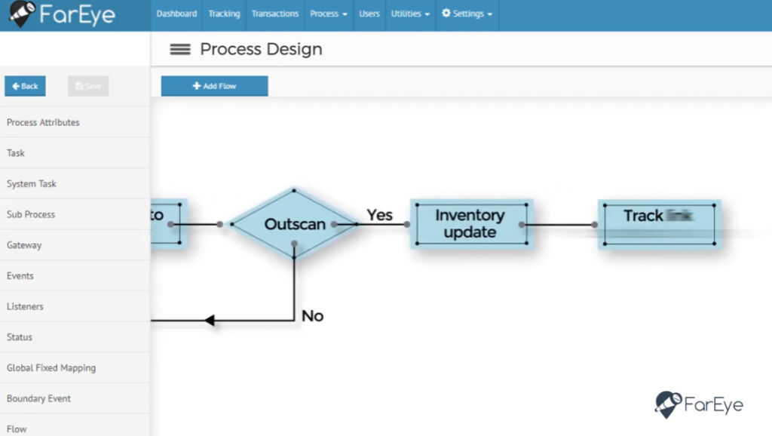The image size is (772, 436).
Task: Click the Back button
Action: tap(25, 86)
